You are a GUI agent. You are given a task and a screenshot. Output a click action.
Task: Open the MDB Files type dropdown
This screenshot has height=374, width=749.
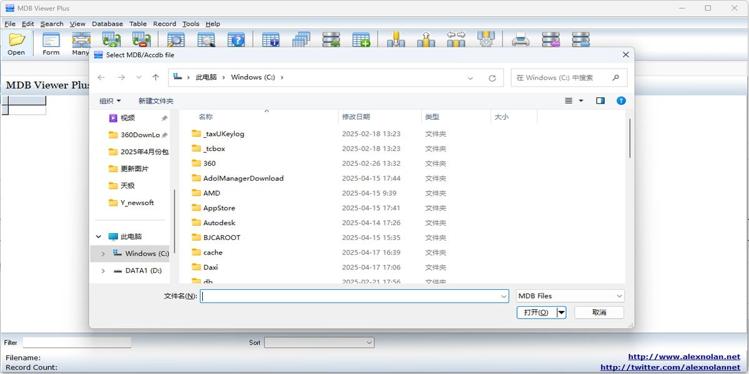tap(570, 296)
